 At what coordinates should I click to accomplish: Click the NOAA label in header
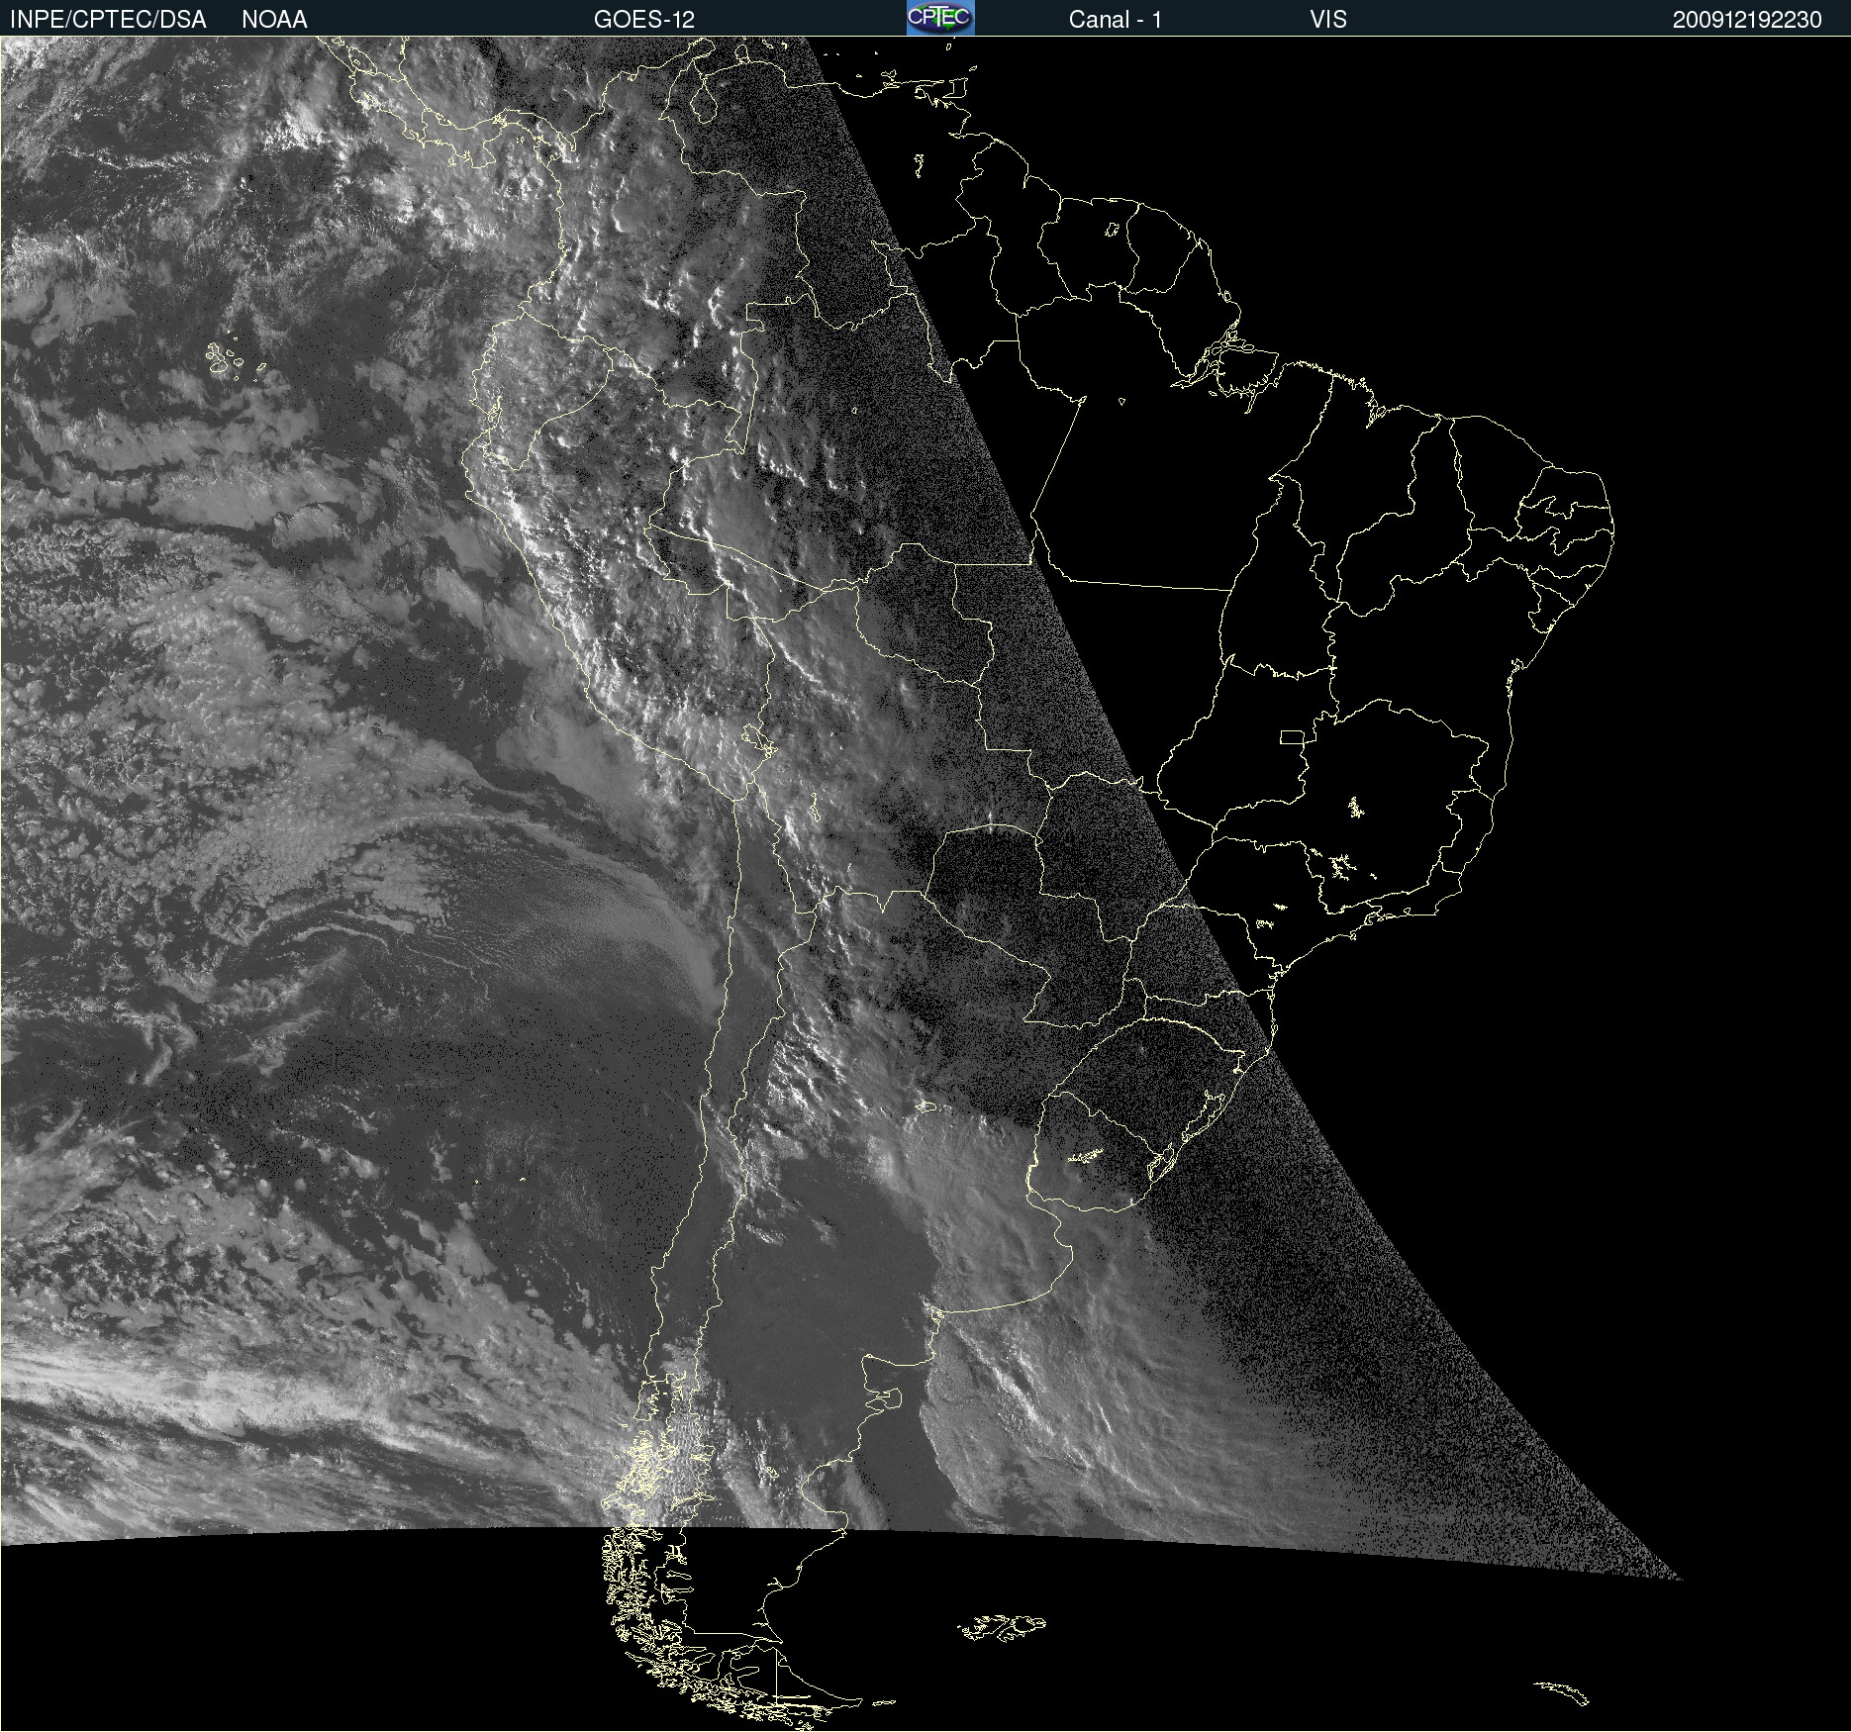coord(274,19)
